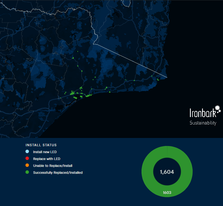This screenshot has height=206, width=223.
Task: Click the large green cluster of LED markers
Action: pos(72,93)
